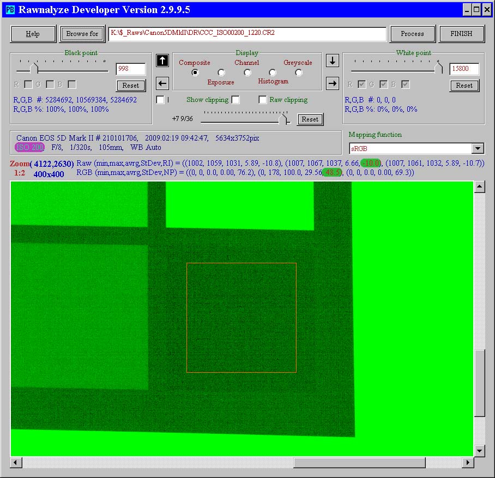The height and width of the screenshot is (478, 495).
Task: Click the right arrow navigation button
Action: [333, 83]
